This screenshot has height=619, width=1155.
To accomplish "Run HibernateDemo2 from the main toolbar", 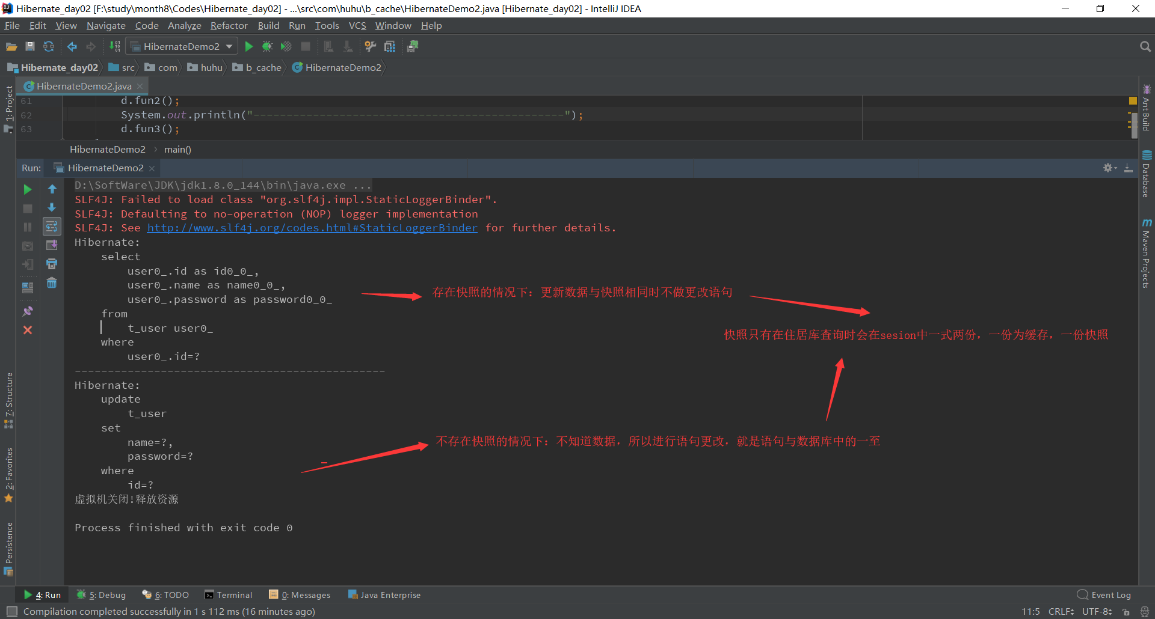I will coord(249,46).
